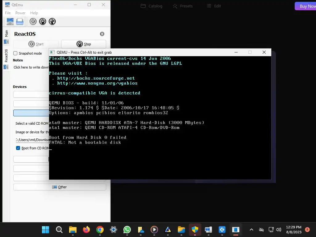This screenshot has height=237, width=316.
Task: Launch Firefox from the taskbar
Action: tap(86, 230)
